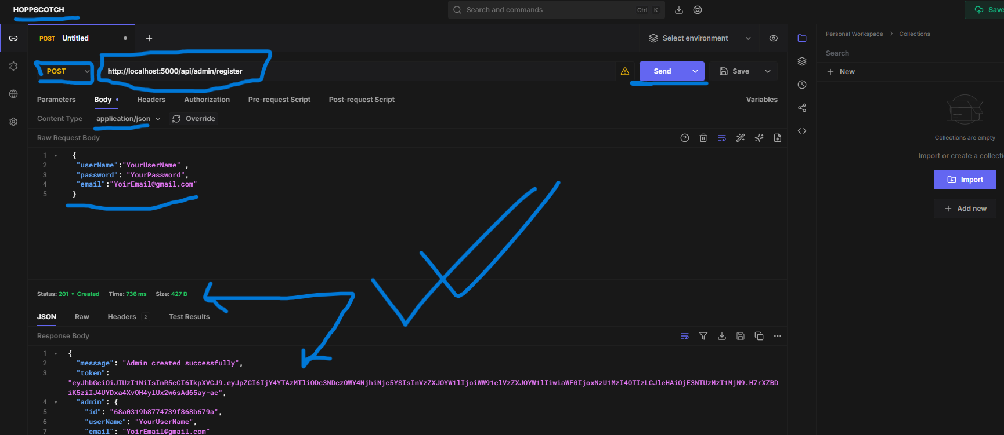The image size is (1004, 435).
Task: Click the Import collections button
Action: point(965,180)
